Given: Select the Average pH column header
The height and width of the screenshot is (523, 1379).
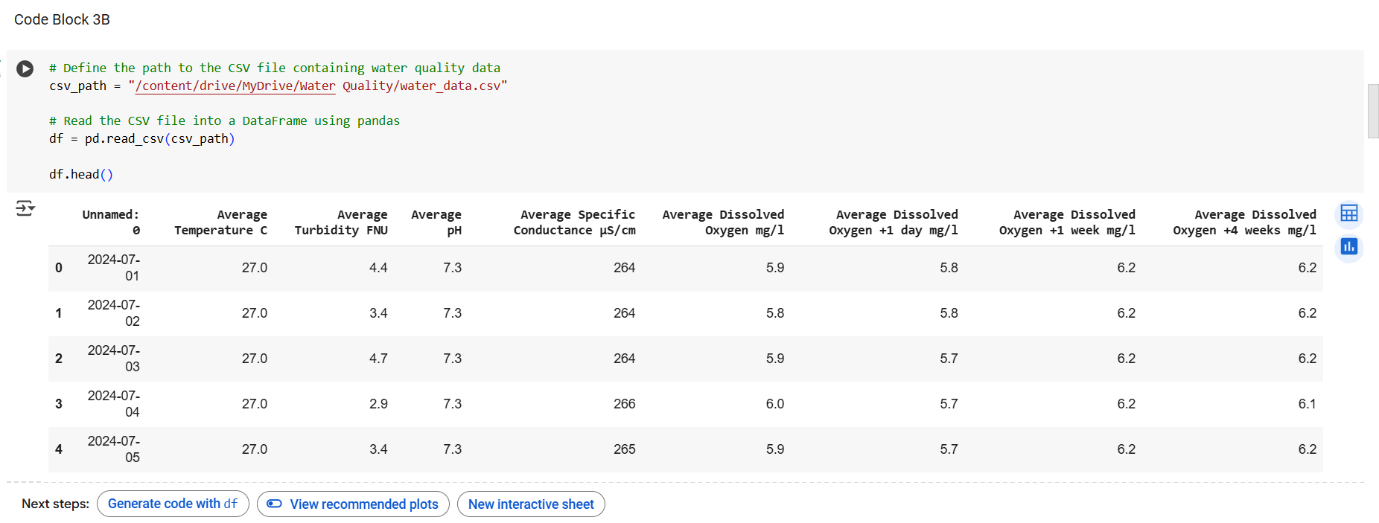Looking at the screenshot, I should tap(436, 222).
